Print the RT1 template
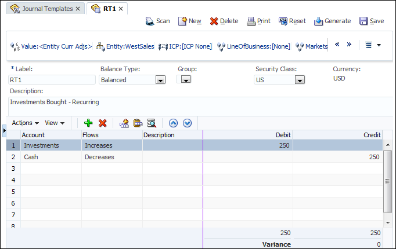 pos(258,21)
